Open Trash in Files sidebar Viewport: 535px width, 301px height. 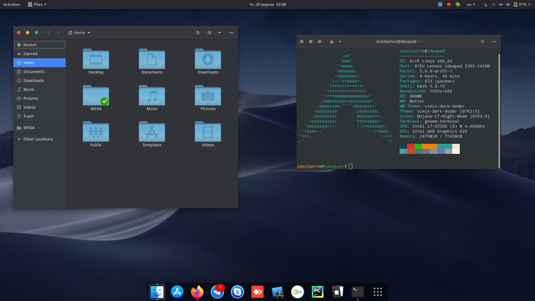40,116
